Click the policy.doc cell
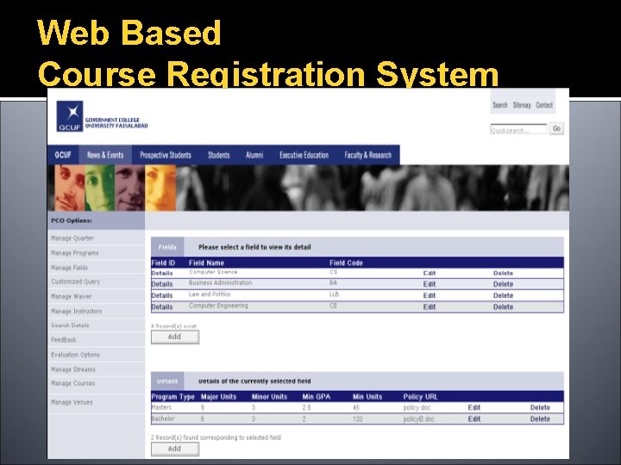Screen dimensions: 621x465 click(x=417, y=407)
